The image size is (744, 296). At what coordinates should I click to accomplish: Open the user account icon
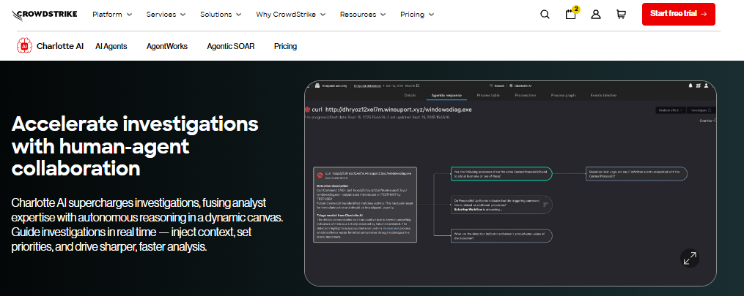[x=596, y=14]
